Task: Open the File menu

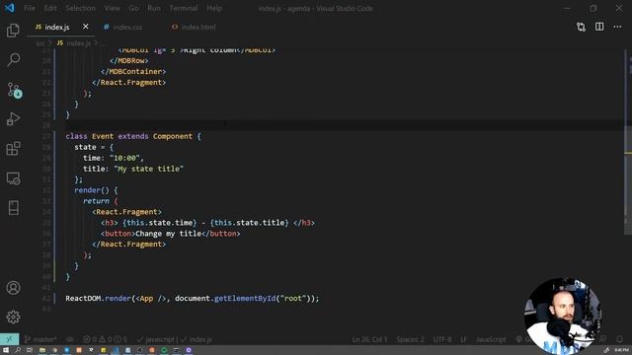Action: tap(29, 8)
